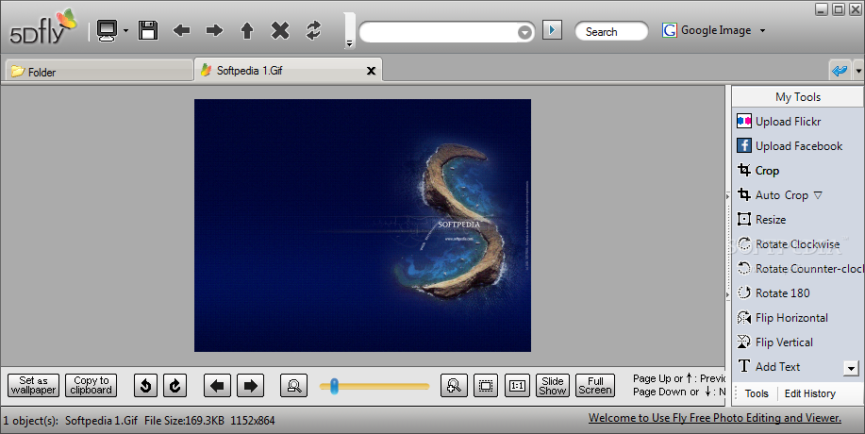Apply Flip Vertical

[774, 342]
